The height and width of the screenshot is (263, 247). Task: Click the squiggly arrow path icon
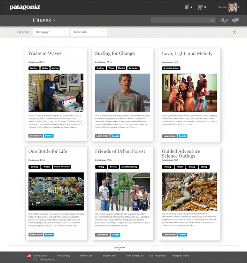(x=224, y=21)
